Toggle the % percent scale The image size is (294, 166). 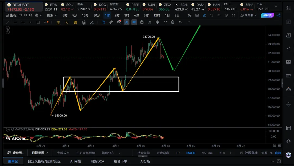[271, 153]
